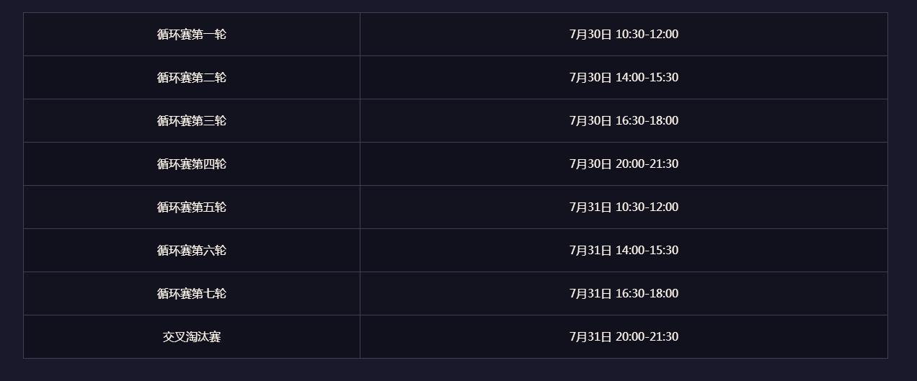Select the 交叉淘汰赛 row label
Viewport: 917px width, 381px height.
192,336
